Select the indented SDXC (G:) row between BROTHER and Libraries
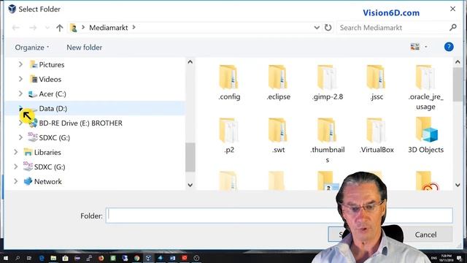Screen dimensions: 467x263 click(x=55, y=137)
